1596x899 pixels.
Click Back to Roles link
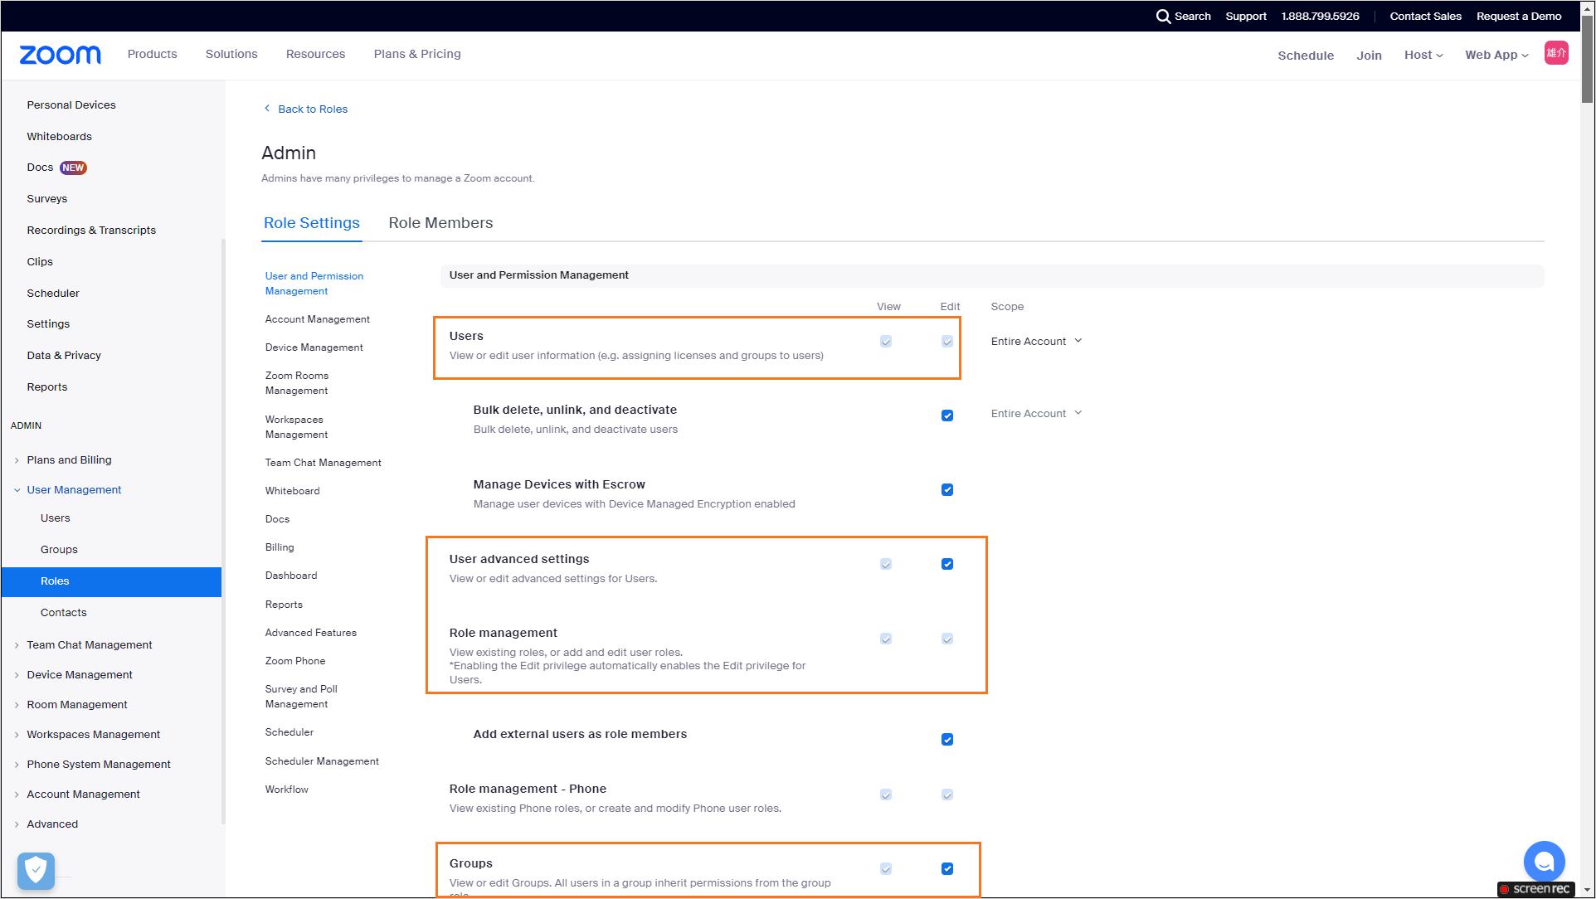click(312, 109)
